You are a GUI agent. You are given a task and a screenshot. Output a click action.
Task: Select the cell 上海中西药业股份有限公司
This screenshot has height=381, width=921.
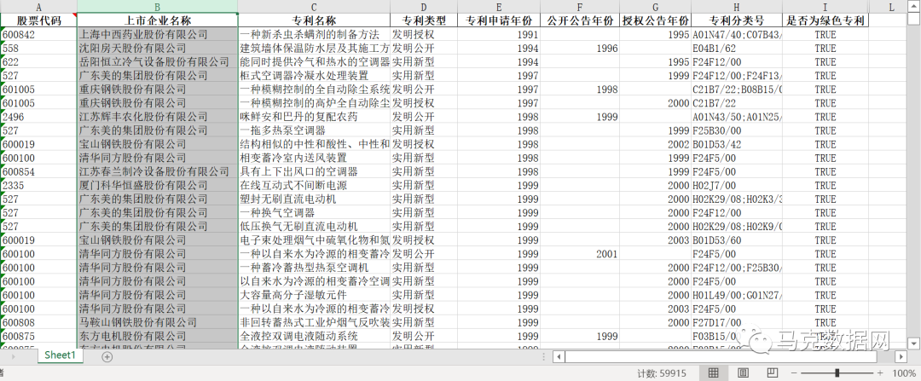click(158, 34)
